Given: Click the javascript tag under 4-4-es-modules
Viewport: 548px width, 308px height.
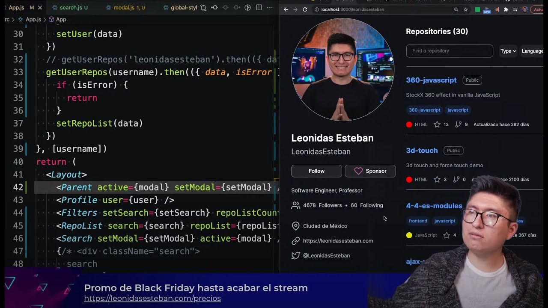Looking at the screenshot, I should [x=445, y=221].
